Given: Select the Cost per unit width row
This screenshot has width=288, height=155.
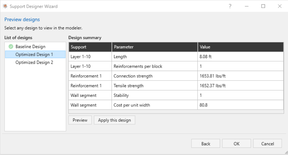Looking at the screenshot, I should 155,105.
